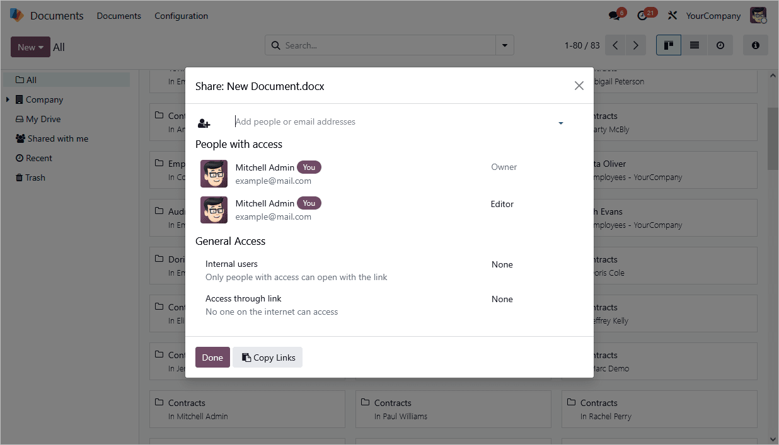This screenshot has width=779, height=445.
Task: Expand the recipient suggestions dropdown
Action: point(560,123)
